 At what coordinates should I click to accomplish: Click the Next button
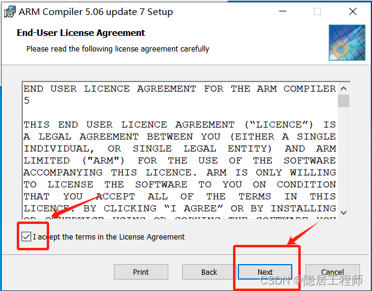265,272
